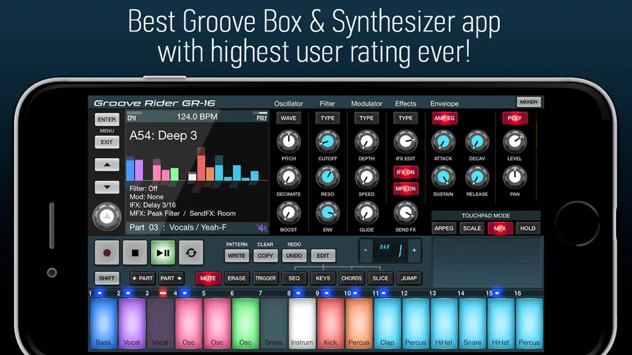Open the Modulator TYPE selector
632x355 pixels.
pos(367,118)
